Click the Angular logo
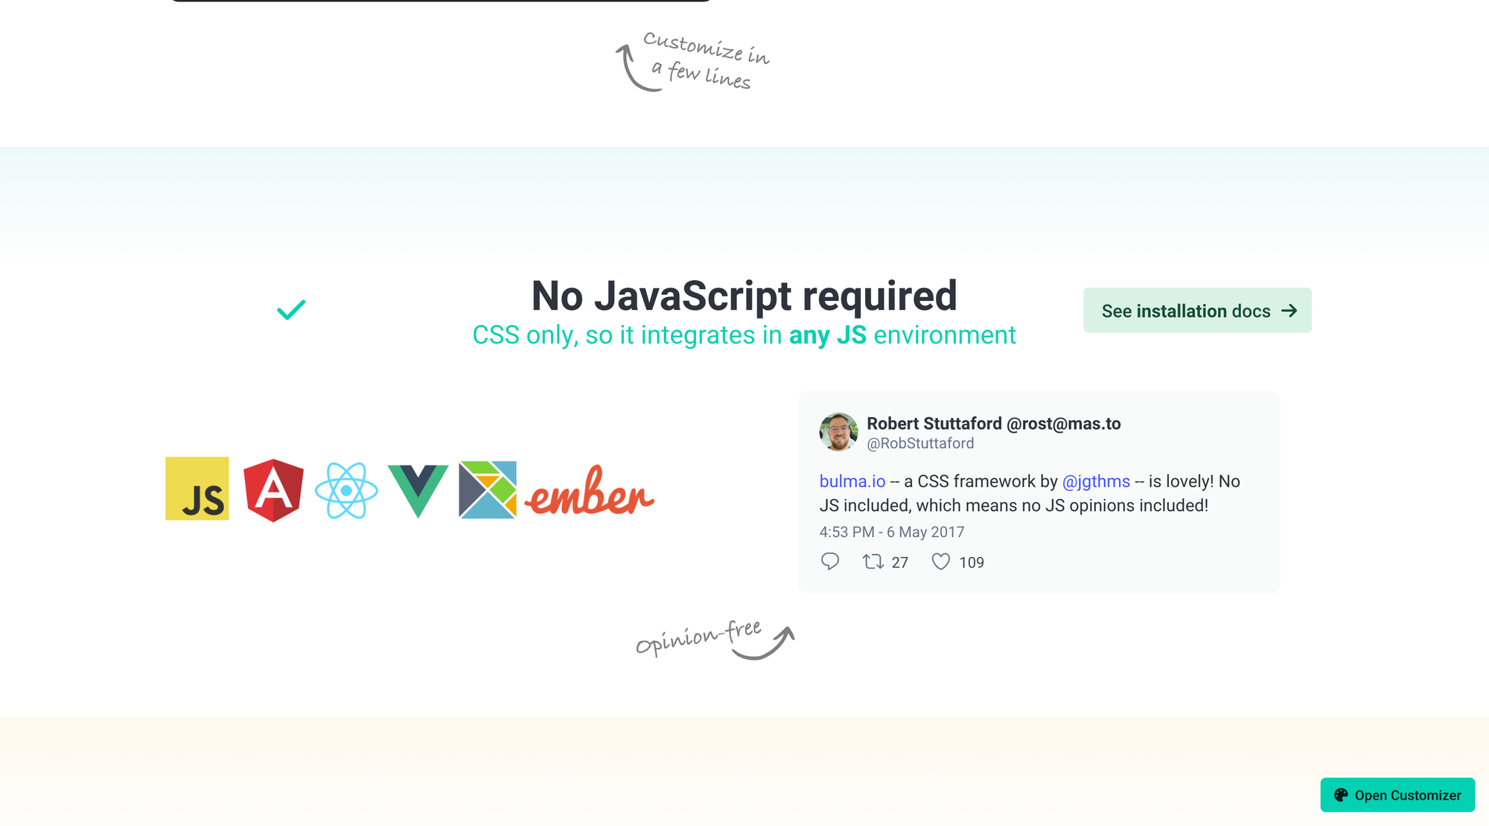Viewport: 1489px width, 826px height. (x=273, y=490)
